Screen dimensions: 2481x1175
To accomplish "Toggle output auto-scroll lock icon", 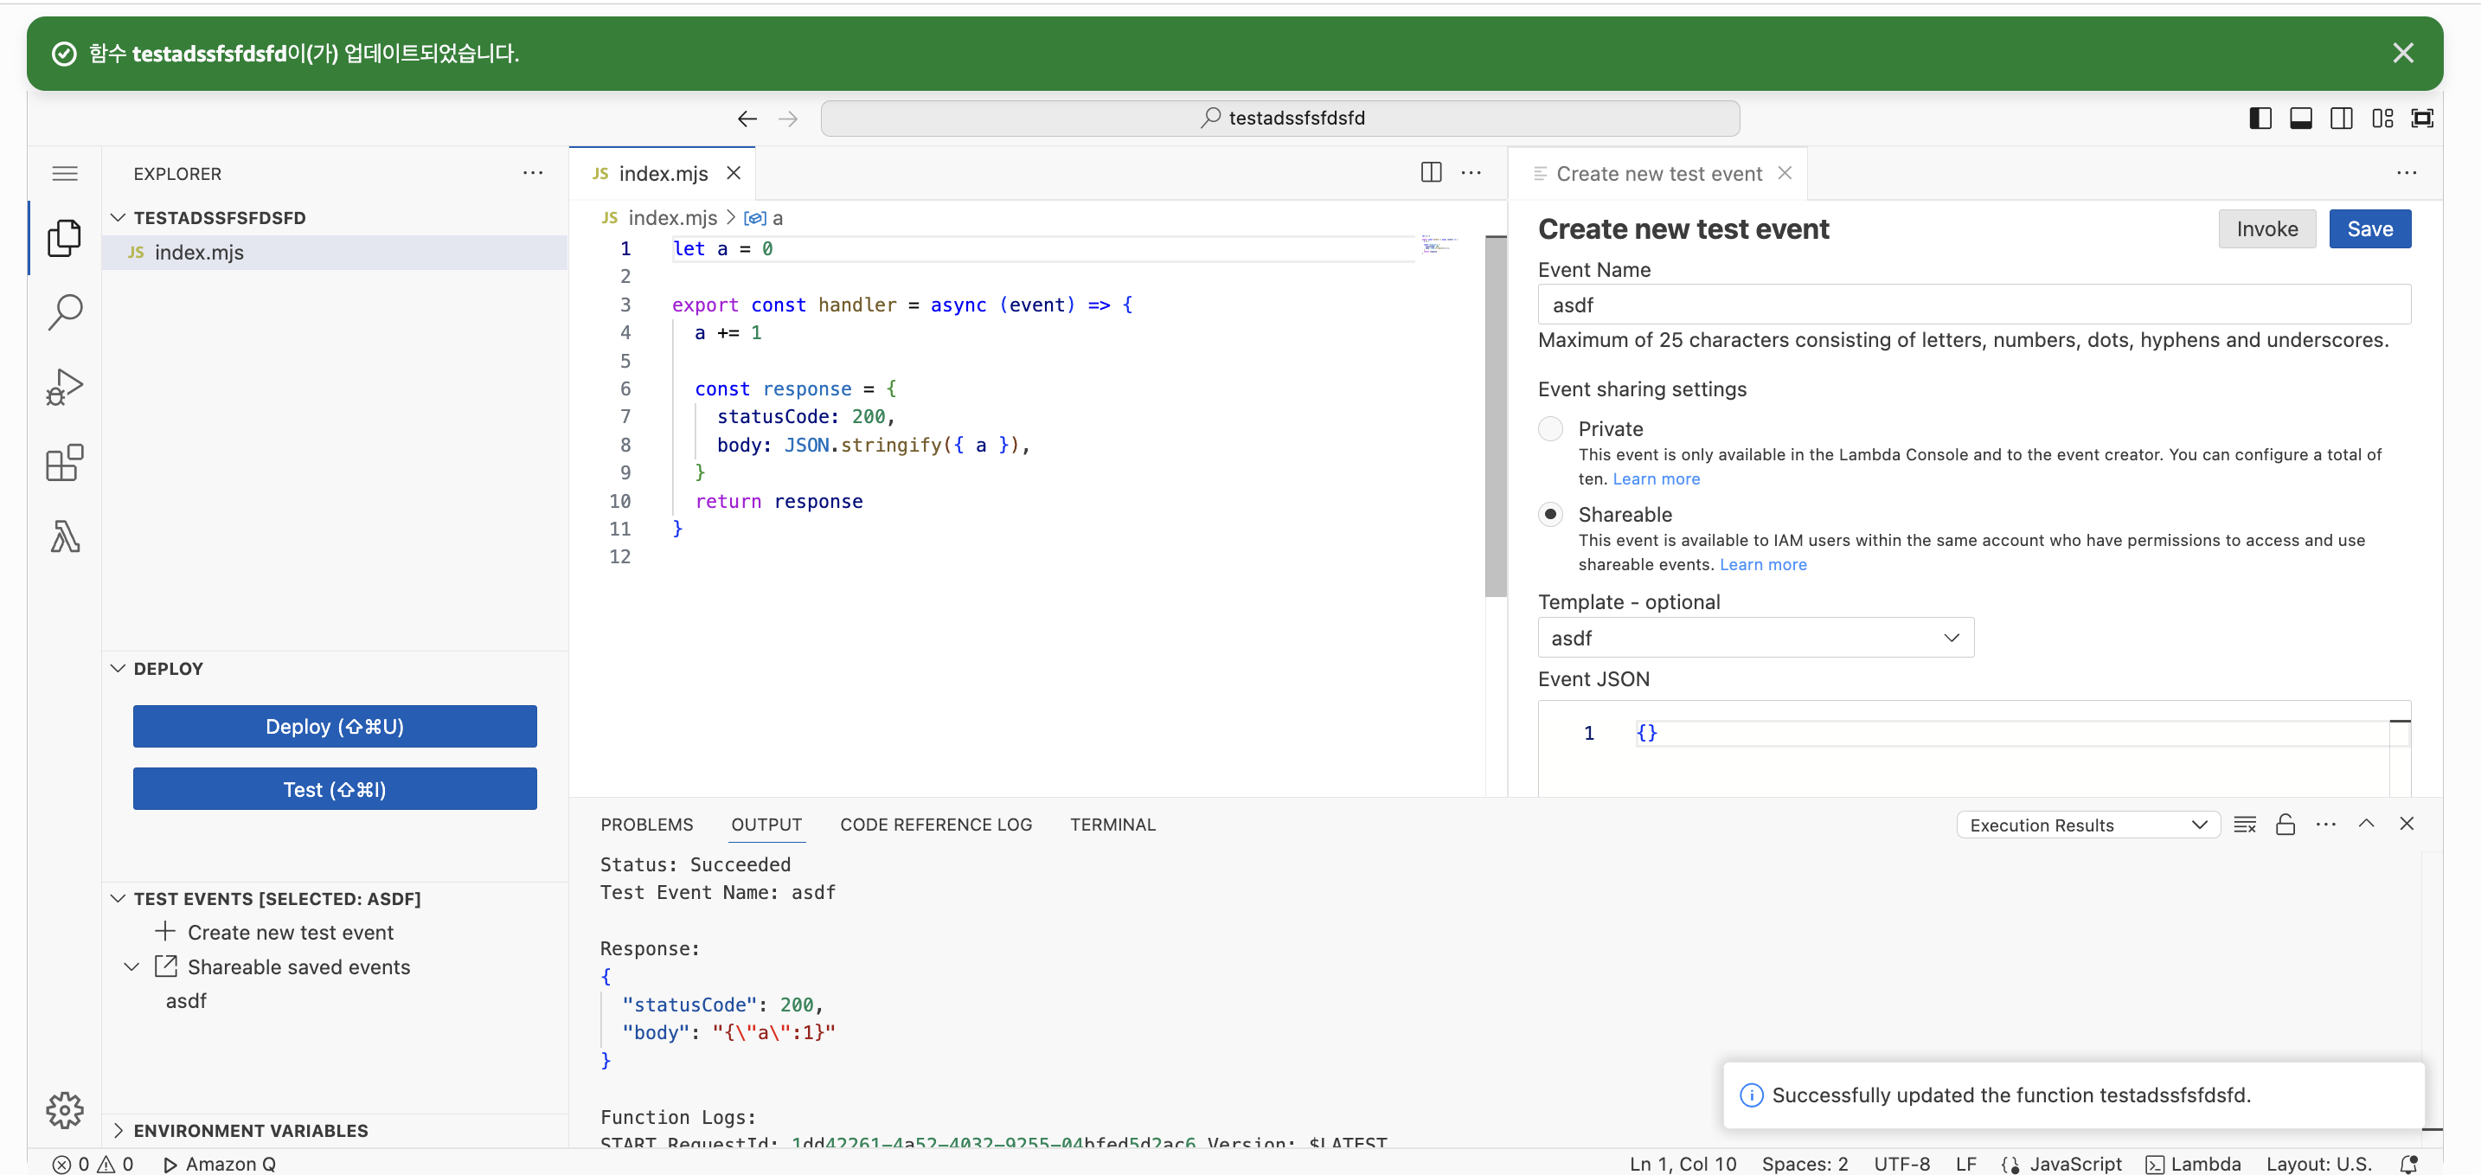I will click(2285, 825).
